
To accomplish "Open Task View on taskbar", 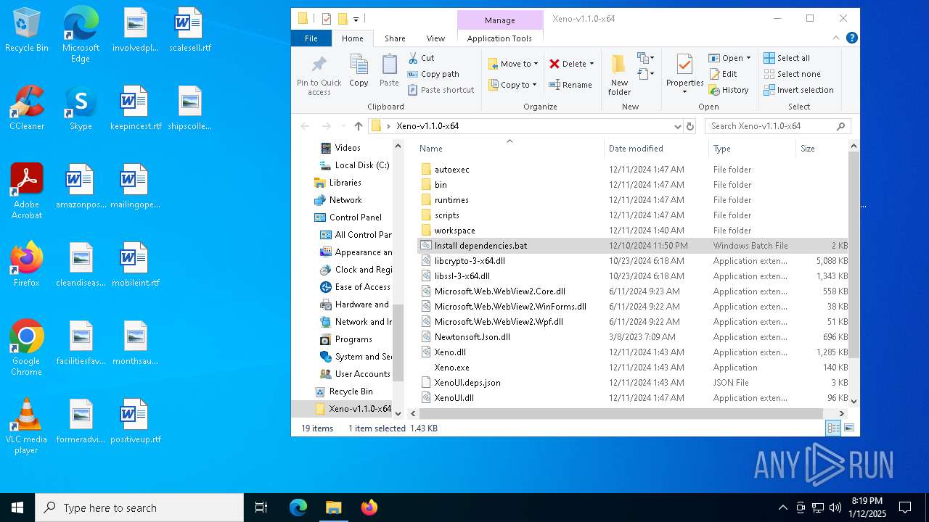I will pyautogui.click(x=261, y=507).
